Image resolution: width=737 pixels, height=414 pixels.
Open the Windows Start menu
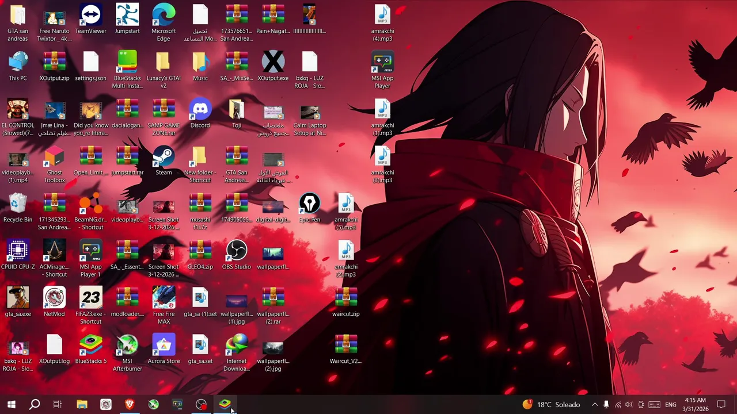pyautogui.click(x=11, y=404)
